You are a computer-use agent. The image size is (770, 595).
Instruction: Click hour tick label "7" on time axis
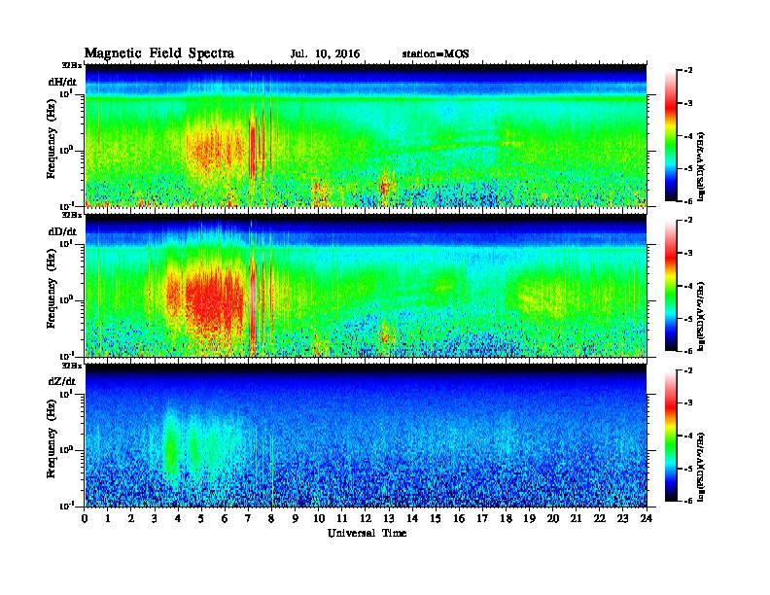coord(249,518)
